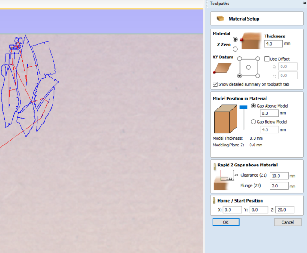Click the Home / Start Position tool icon
This screenshot has height=253, width=307.
click(214, 200)
